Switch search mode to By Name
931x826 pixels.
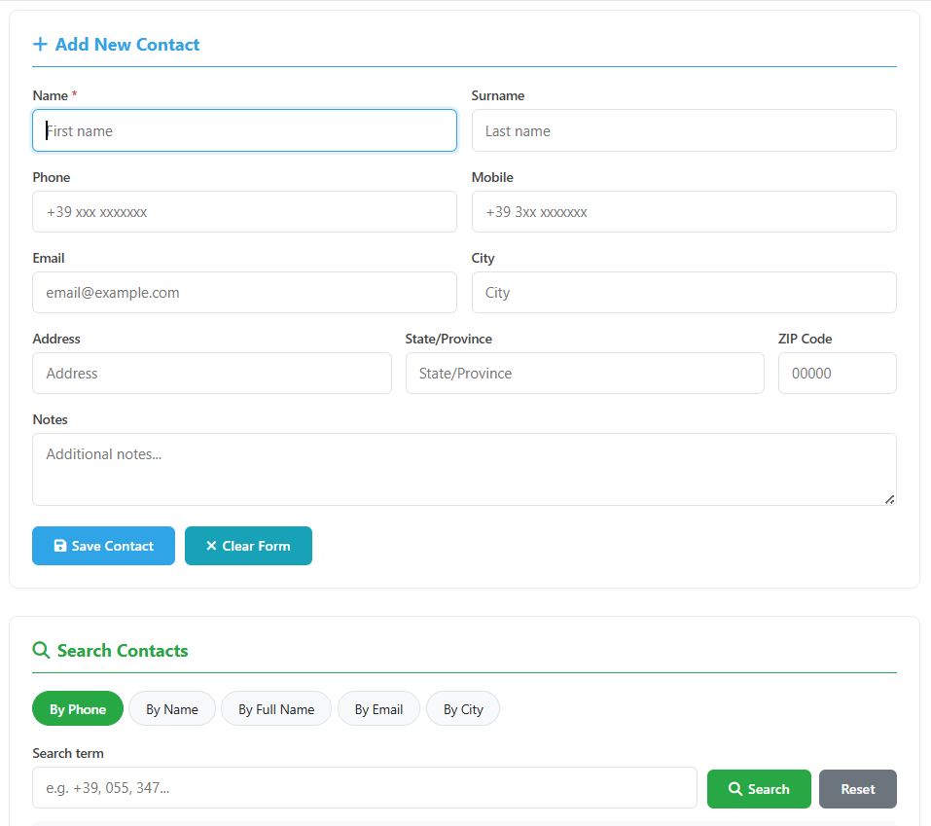171,708
